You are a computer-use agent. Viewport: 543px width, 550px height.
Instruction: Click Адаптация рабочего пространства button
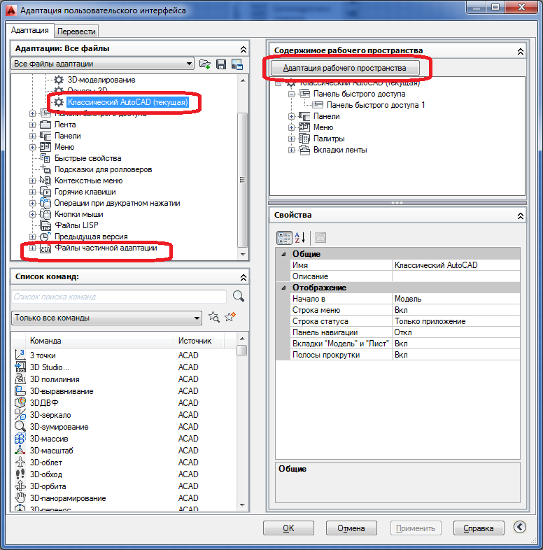pos(345,68)
